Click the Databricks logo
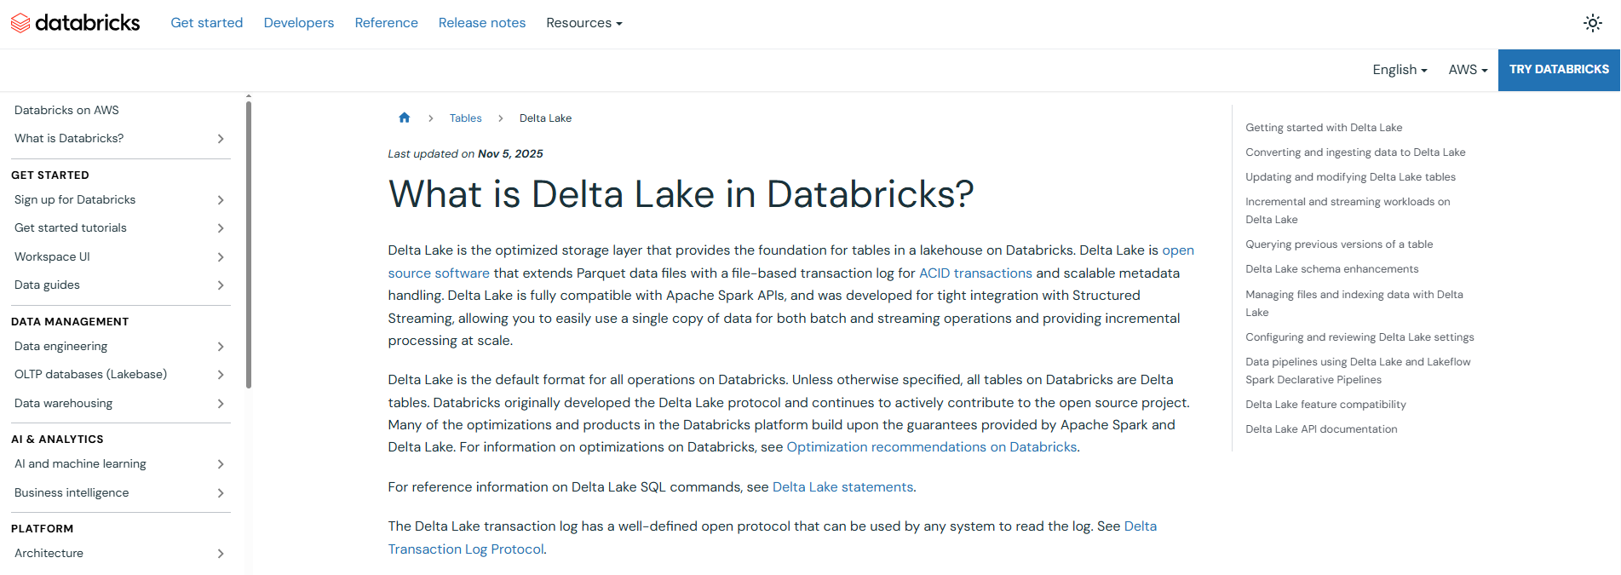 point(75,23)
